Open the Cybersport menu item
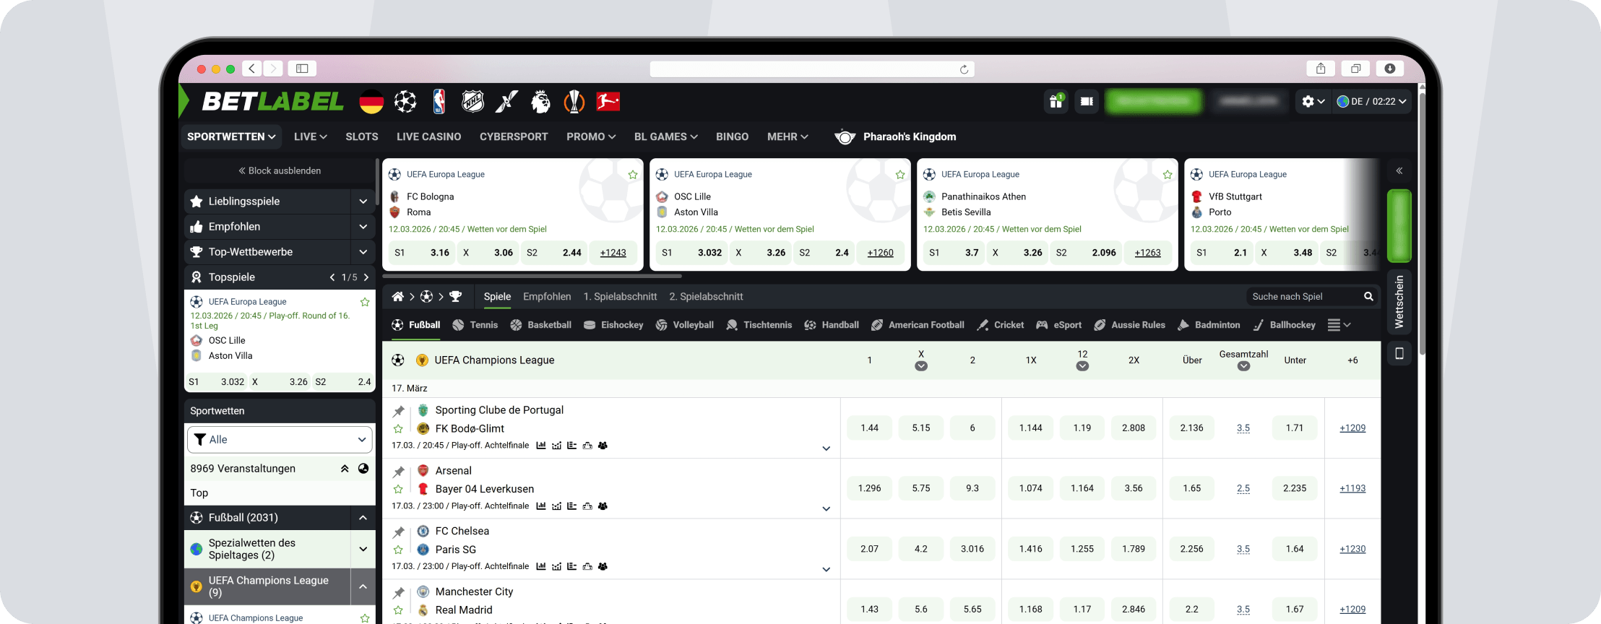Image resolution: width=1601 pixels, height=624 pixels. click(x=514, y=136)
